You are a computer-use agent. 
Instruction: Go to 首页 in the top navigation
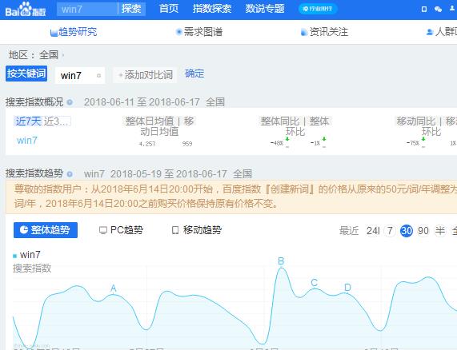point(169,9)
